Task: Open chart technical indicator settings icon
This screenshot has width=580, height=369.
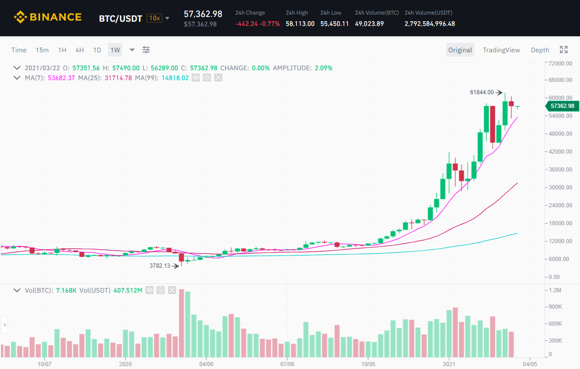Action: (x=146, y=50)
